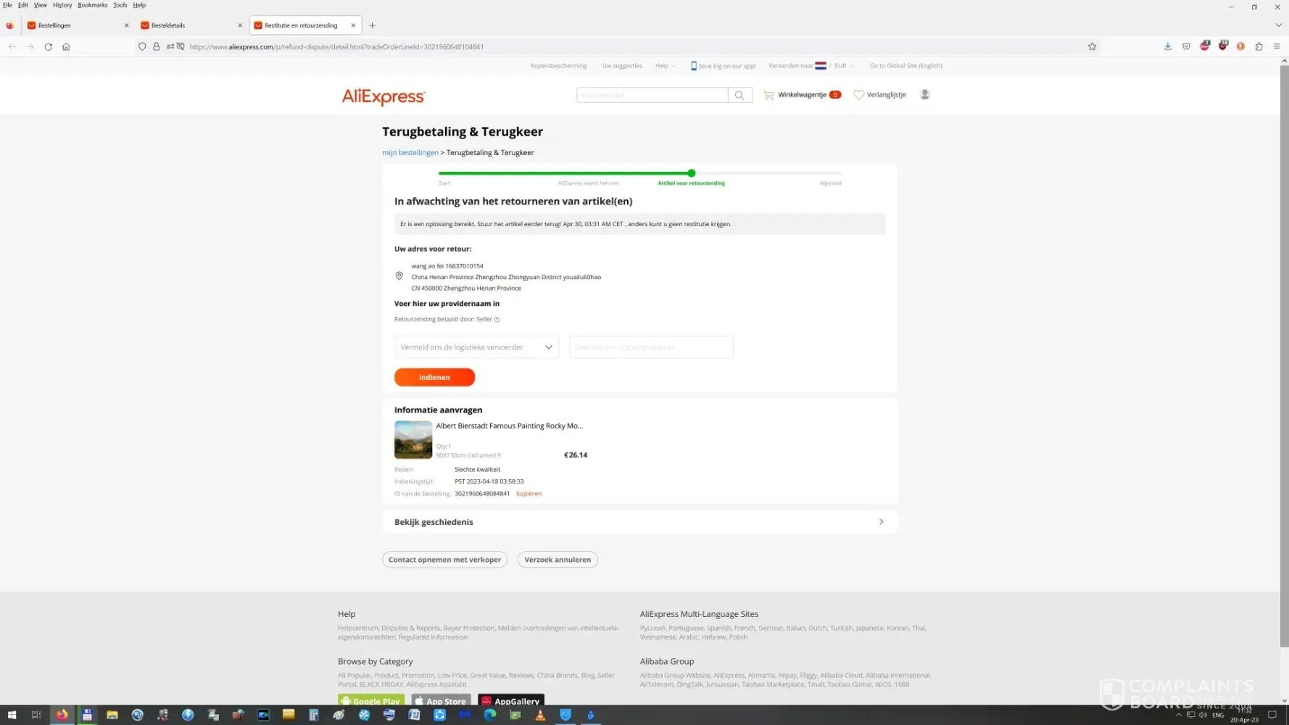Open the logistics carrier dropdown
Viewport: 1289px width, 725px height.
coord(476,347)
